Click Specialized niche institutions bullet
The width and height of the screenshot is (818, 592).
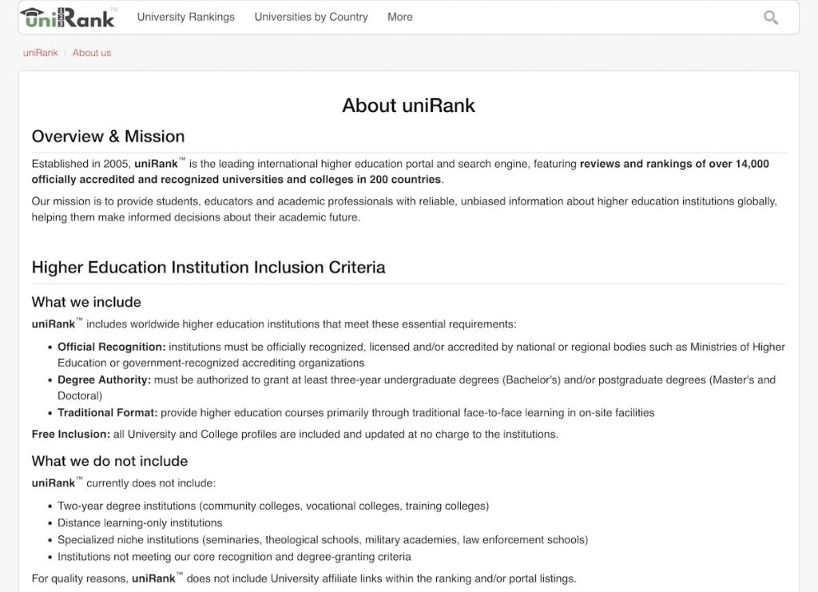tap(323, 540)
